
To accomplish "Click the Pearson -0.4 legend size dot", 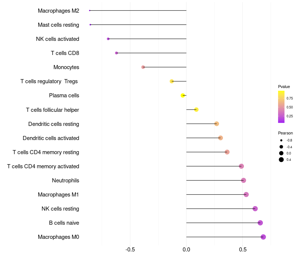I will point(281,147).
